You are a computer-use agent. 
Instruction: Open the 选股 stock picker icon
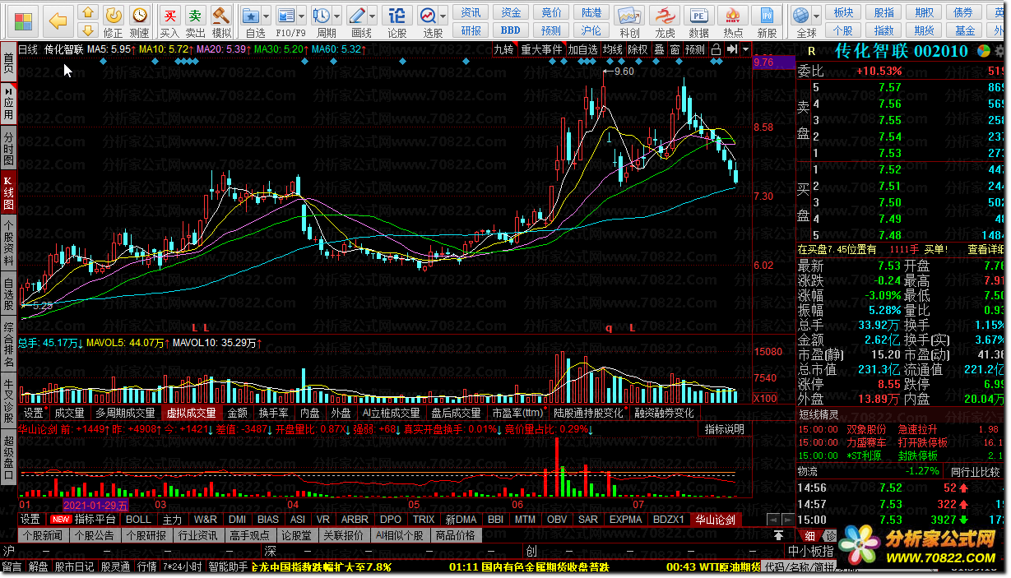[428, 15]
